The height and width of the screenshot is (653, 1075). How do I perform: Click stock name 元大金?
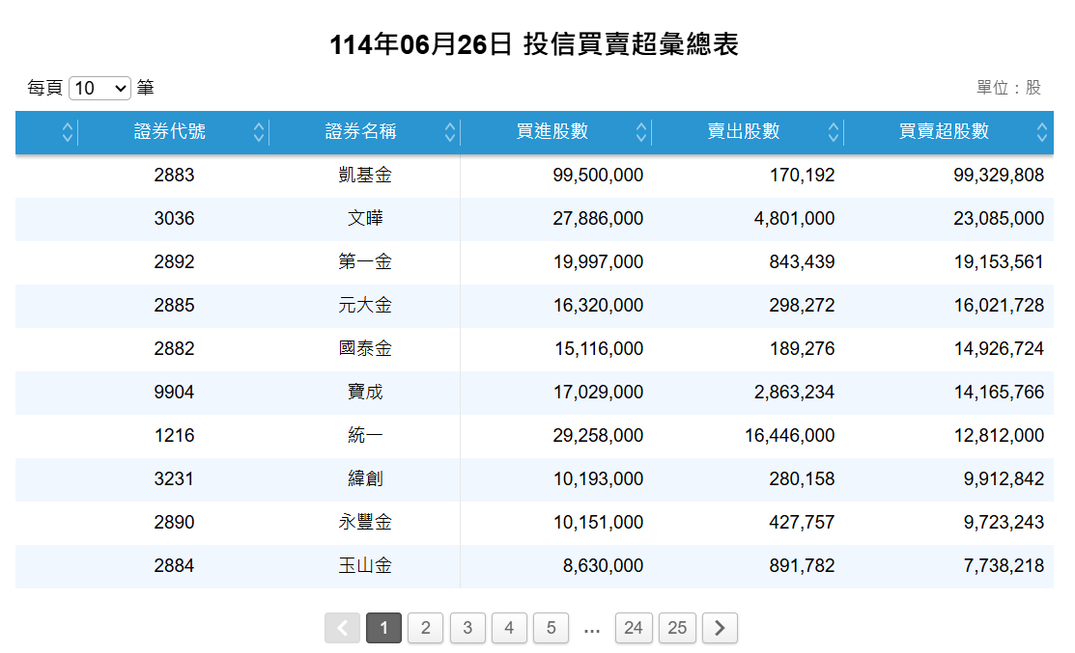pos(365,306)
